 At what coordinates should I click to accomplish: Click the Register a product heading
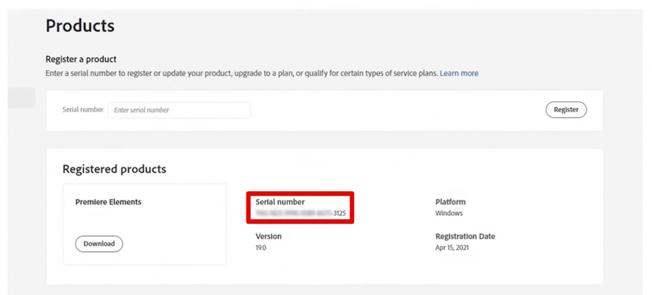point(81,59)
